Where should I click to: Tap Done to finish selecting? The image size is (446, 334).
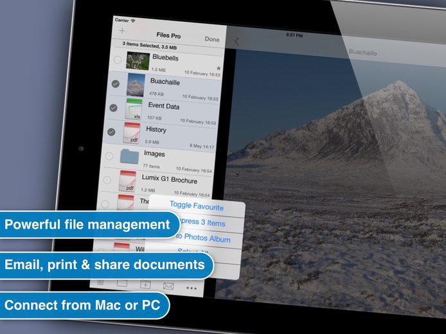point(212,39)
